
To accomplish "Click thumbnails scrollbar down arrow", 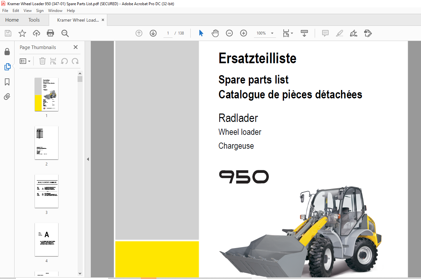I will tap(80, 274).
